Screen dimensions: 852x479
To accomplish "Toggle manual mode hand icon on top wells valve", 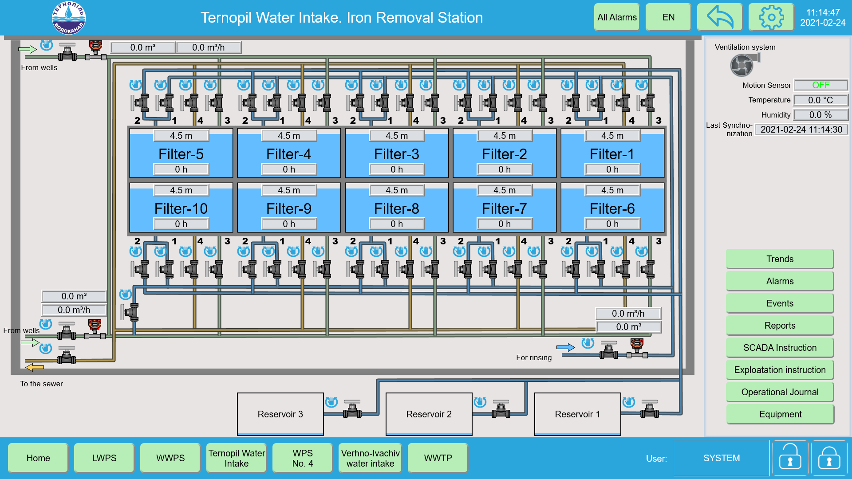I will click(46, 45).
